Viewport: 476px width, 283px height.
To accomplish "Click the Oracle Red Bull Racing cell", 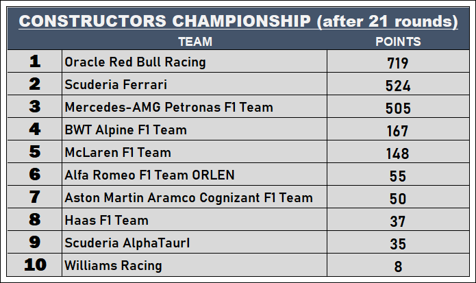I will click(135, 62).
